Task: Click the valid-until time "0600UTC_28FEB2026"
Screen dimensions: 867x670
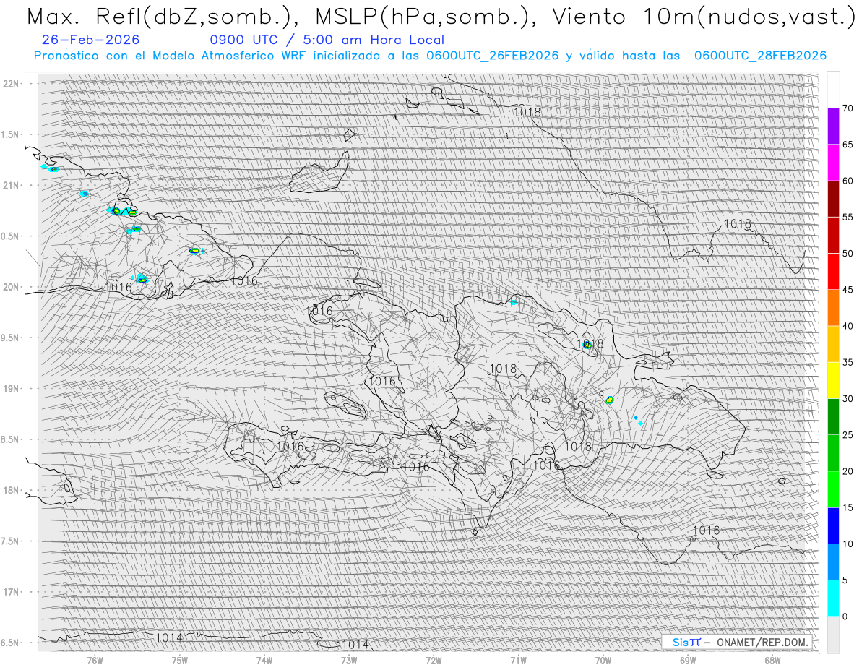Action: point(760,56)
